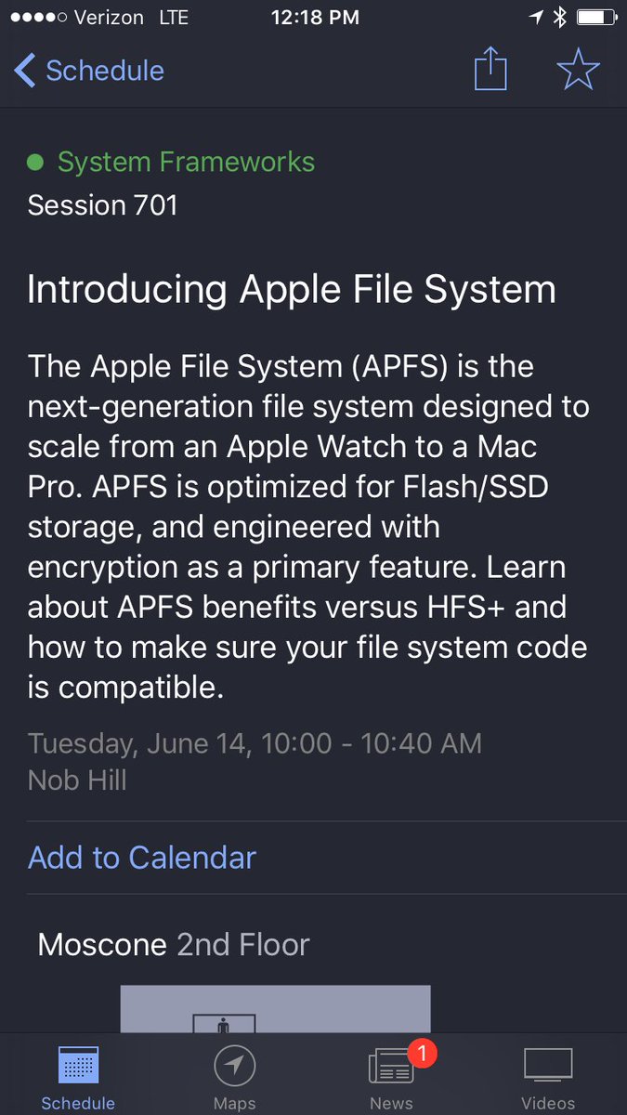The image size is (627, 1115).
Task: Tap the News newspaper icon
Action: tap(389, 1069)
